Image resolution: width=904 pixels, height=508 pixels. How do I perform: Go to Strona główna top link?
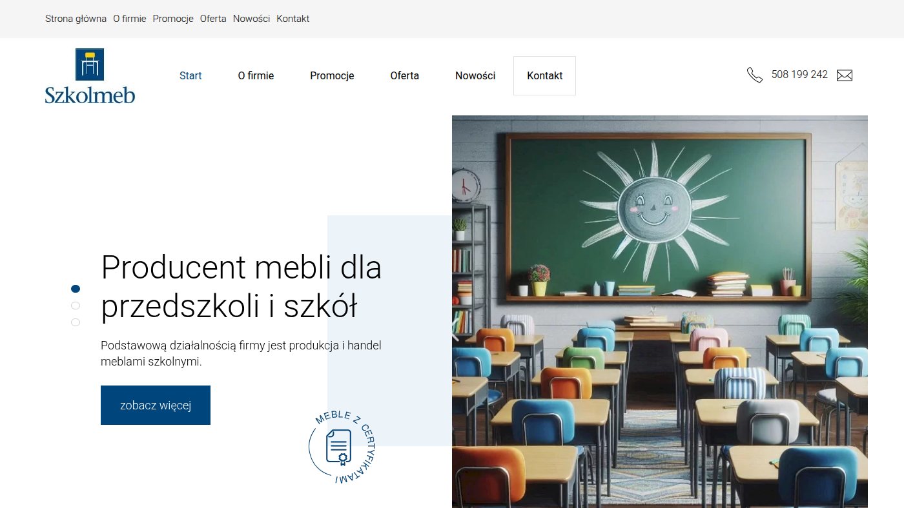click(76, 19)
